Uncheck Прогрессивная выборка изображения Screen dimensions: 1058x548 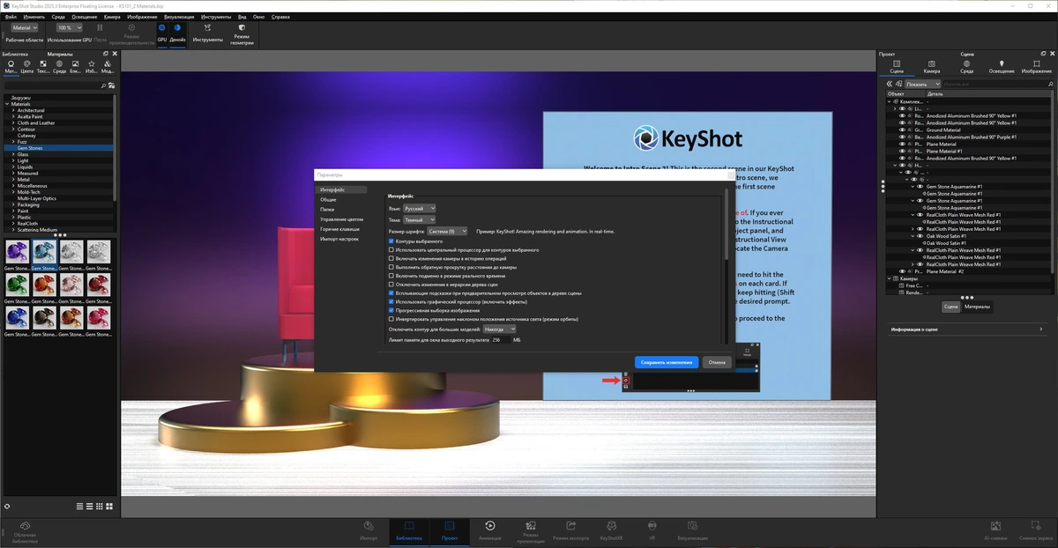(391, 310)
